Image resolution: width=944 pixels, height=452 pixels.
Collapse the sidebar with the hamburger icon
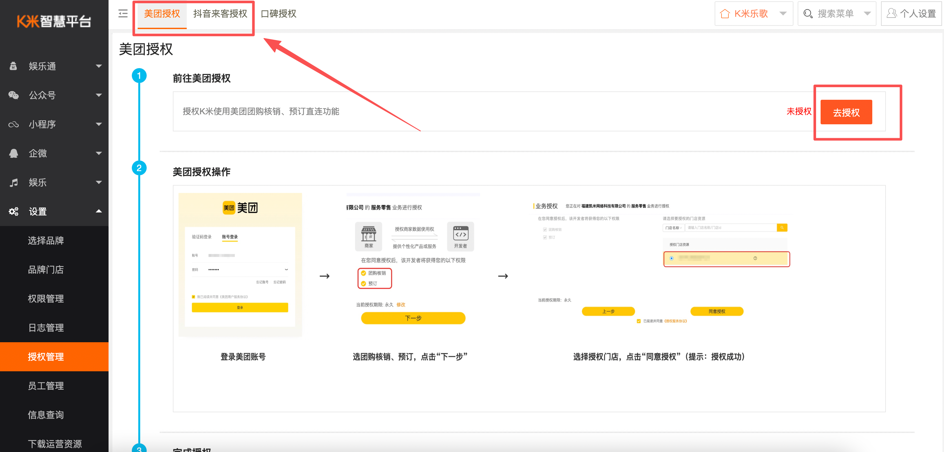tap(123, 14)
